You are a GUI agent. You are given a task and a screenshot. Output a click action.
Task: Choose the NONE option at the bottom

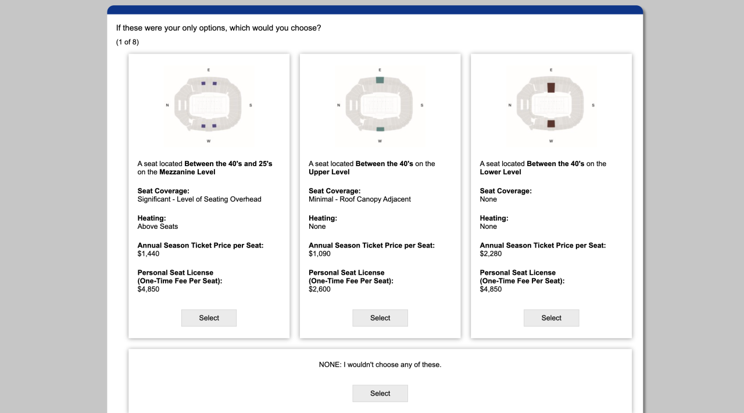380,393
